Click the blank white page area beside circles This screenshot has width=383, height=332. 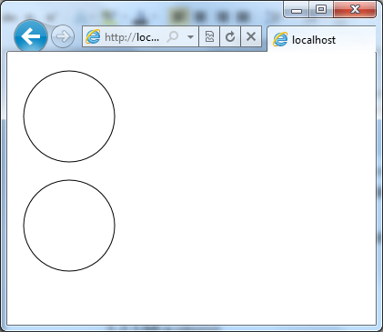pyautogui.click(x=243, y=182)
